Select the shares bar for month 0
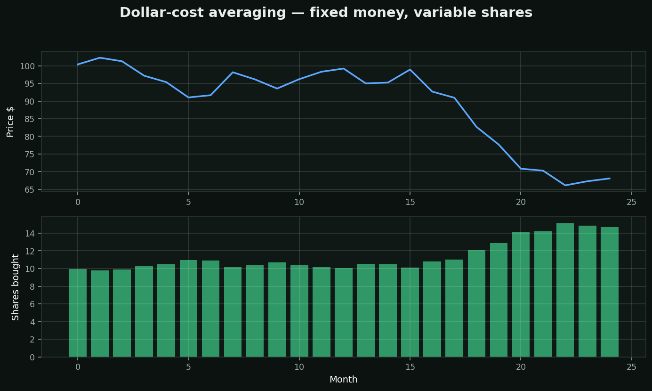 (x=78, y=313)
